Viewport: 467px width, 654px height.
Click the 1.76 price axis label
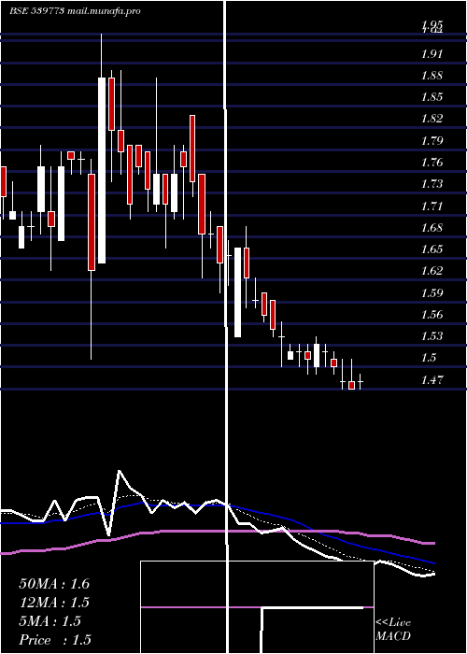tap(431, 163)
